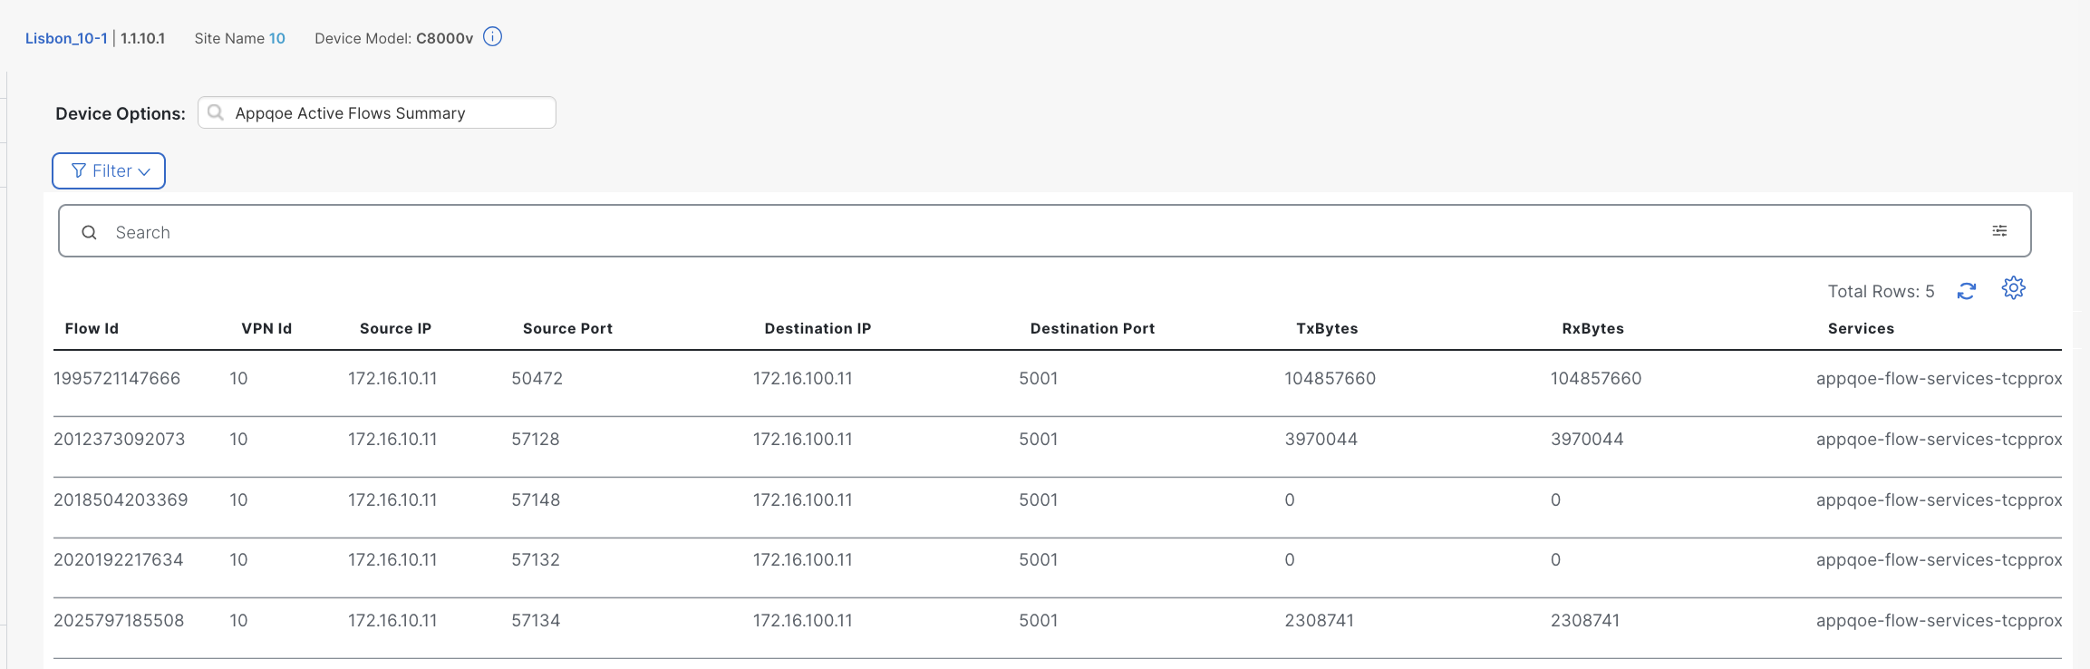This screenshot has width=2090, height=669.
Task: Open Appqoe Active Flows Summary selector
Action: [376, 113]
